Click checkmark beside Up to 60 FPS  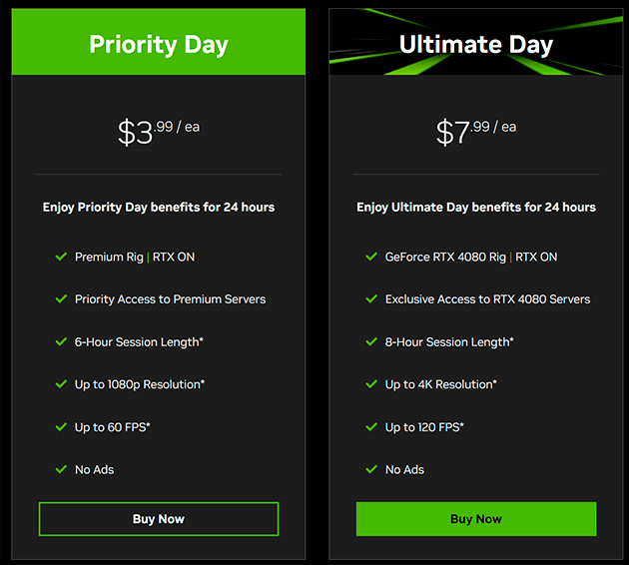[61, 426]
